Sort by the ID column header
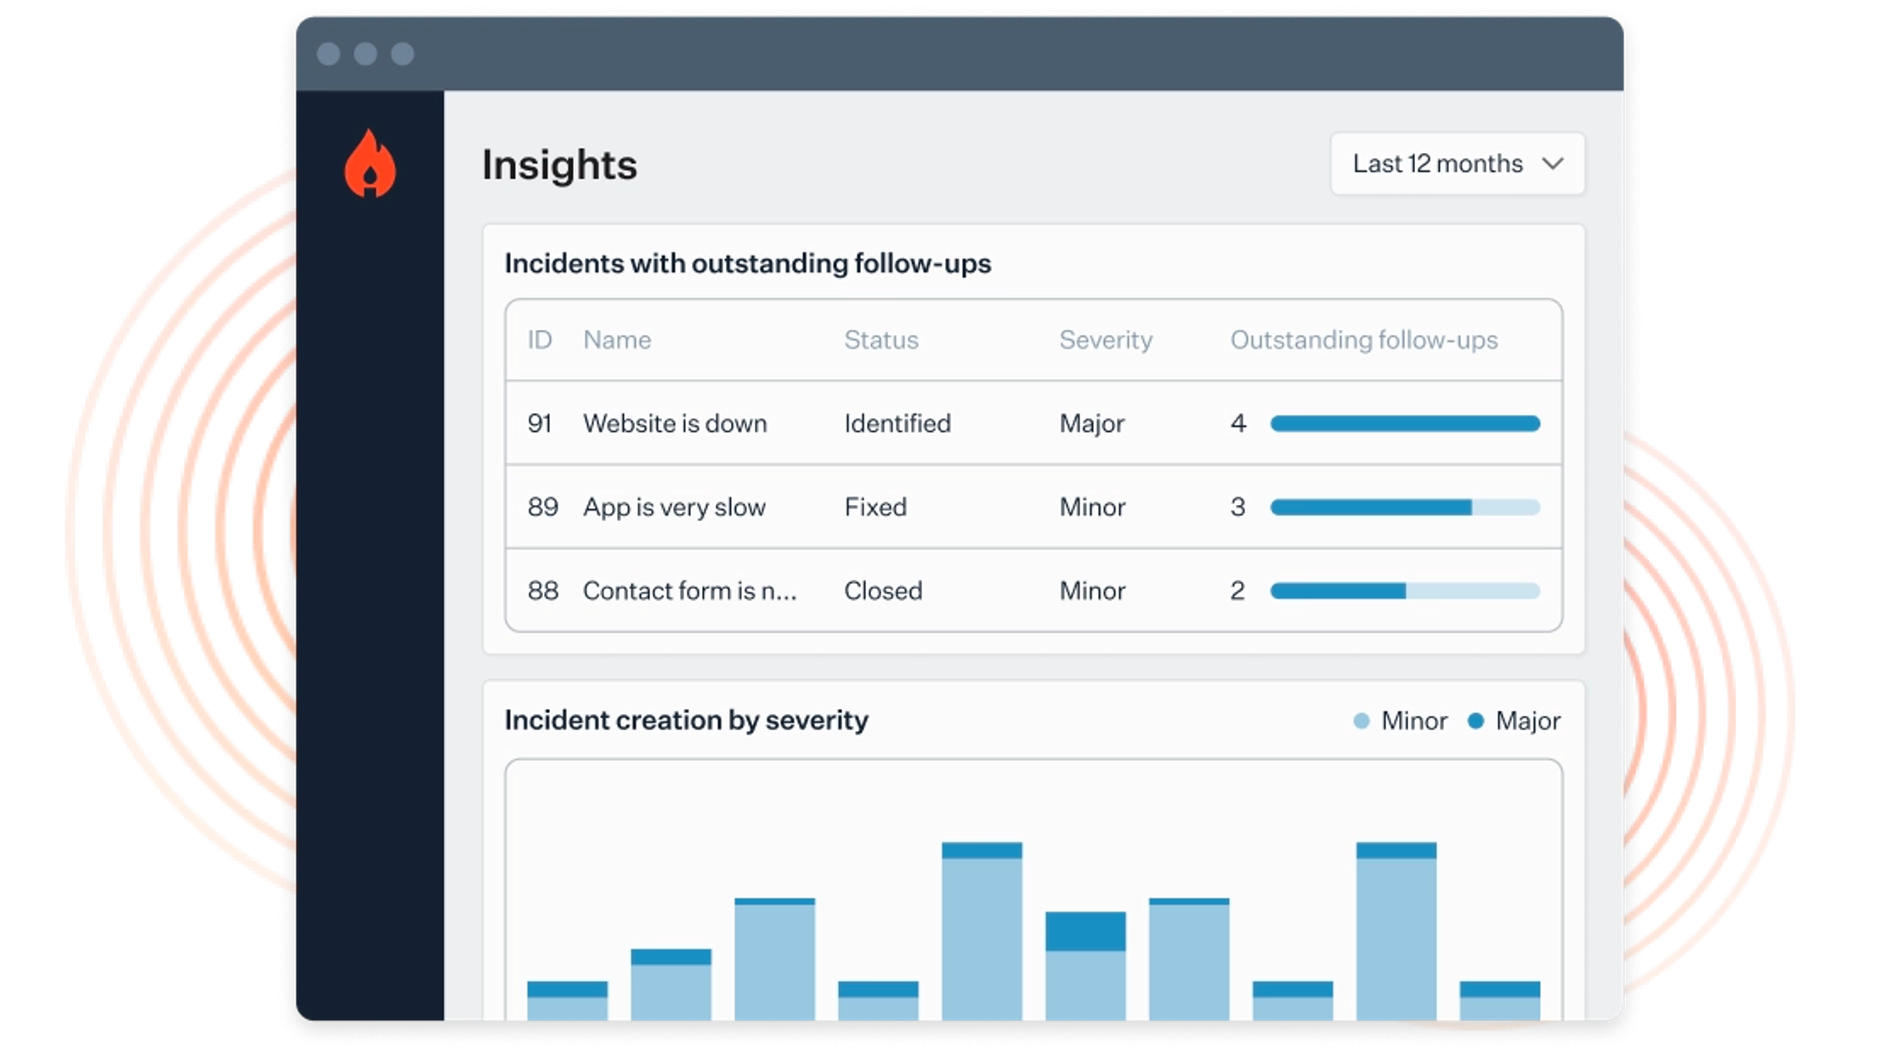Screen dimensions: 1880x1049 coord(539,340)
